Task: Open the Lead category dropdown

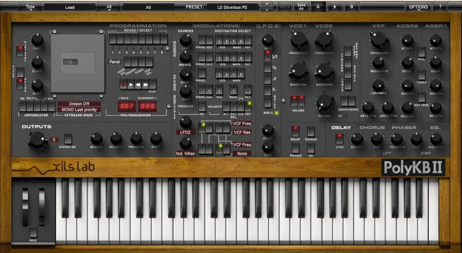Action: click(69, 7)
